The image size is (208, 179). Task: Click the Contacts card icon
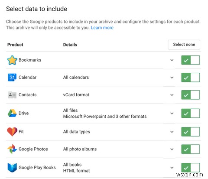pyautogui.click(x=12, y=95)
